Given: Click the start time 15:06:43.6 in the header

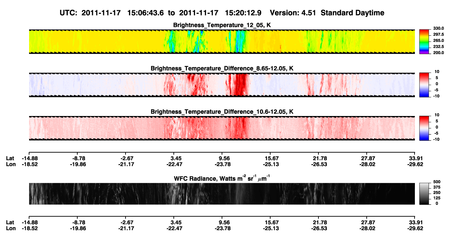Looking at the screenshot, I should pos(145,13).
